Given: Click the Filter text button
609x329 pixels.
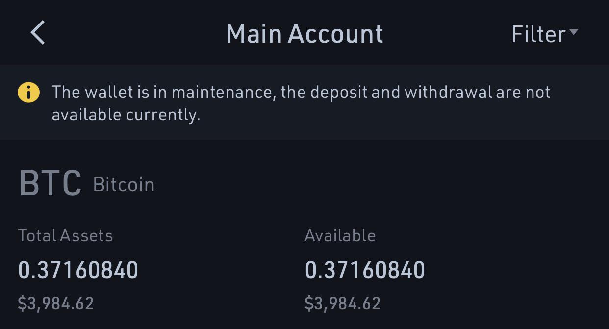Looking at the screenshot, I should point(538,34).
